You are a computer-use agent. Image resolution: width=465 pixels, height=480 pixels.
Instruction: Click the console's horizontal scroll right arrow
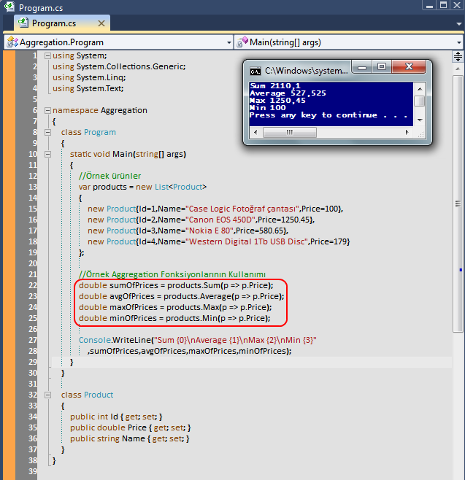click(407, 133)
